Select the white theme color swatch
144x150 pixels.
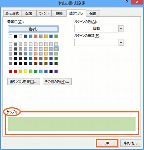10,36
